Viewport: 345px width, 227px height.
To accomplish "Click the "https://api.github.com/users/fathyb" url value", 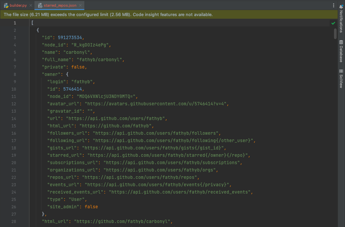I will [x=115, y=119].
